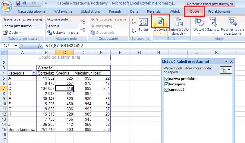
Task: Click the Zmień źródło danych icon
Action: [x=178, y=22]
